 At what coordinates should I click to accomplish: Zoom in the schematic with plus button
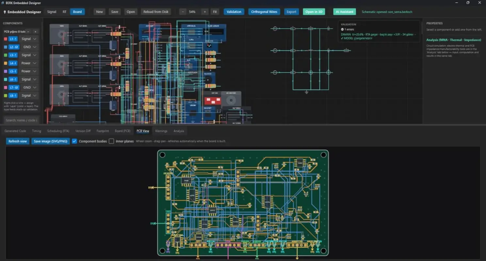click(x=205, y=12)
